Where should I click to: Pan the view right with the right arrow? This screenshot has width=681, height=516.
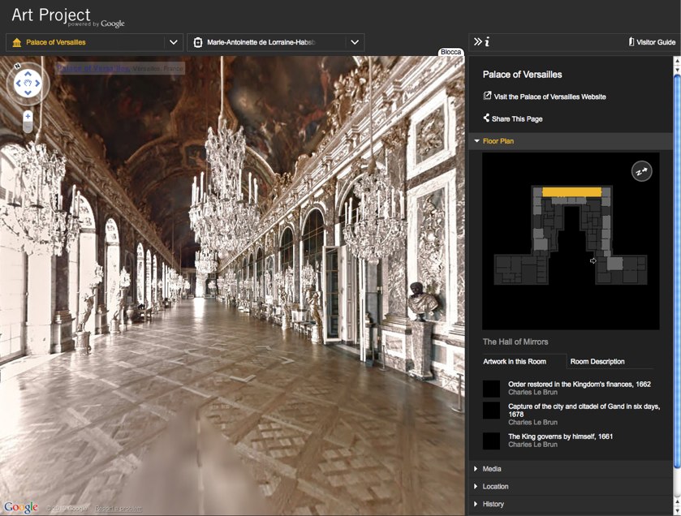(37, 83)
